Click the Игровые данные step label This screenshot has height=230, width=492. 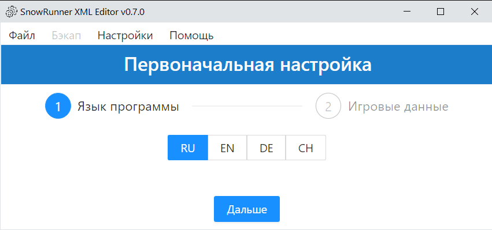(398, 107)
